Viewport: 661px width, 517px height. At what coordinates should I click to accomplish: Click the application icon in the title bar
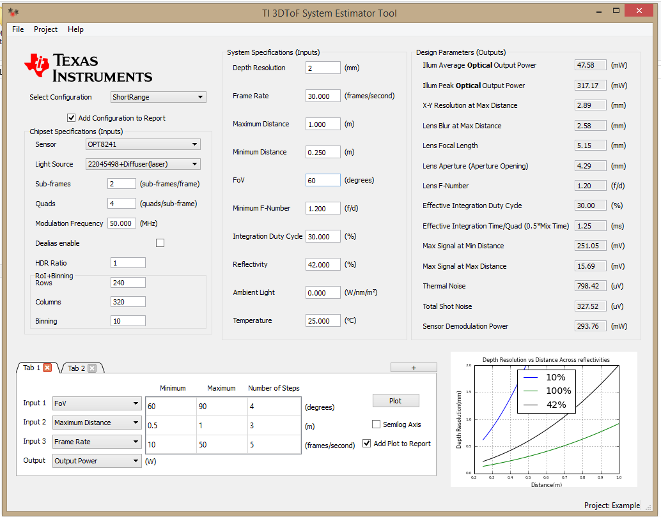coord(13,12)
